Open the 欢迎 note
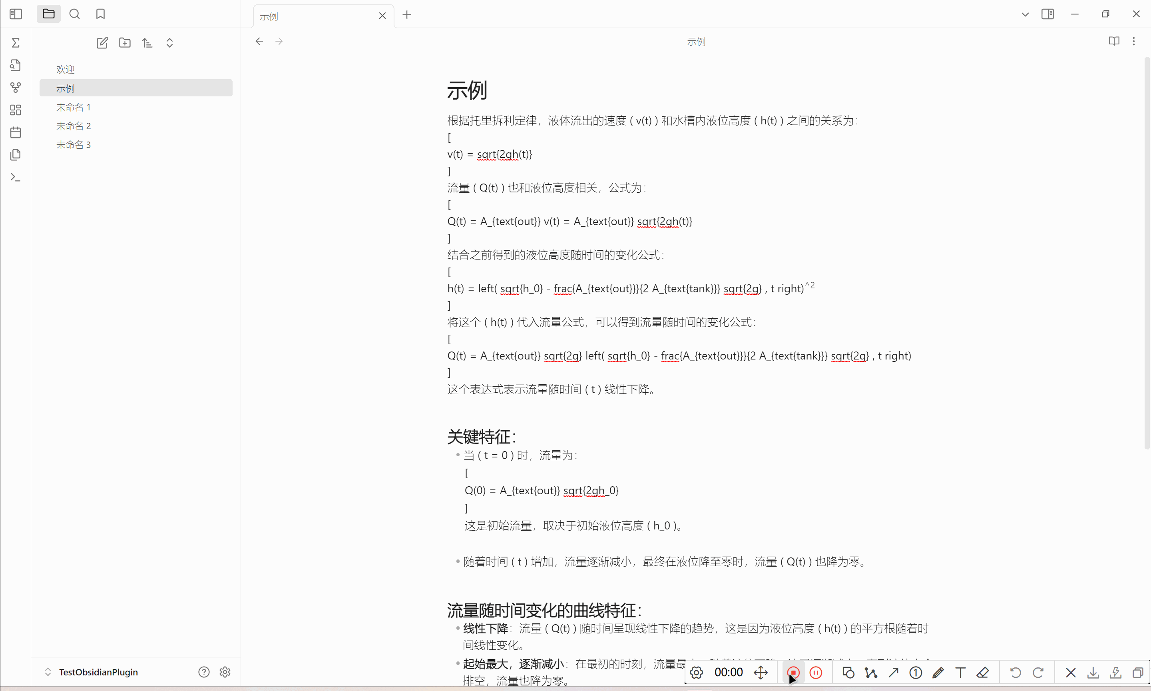1151x691 pixels. pos(65,69)
